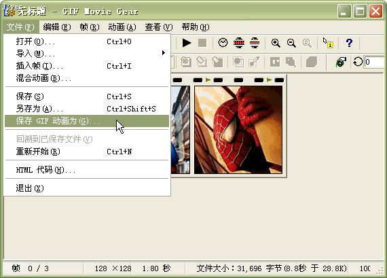Image resolution: width=387 pixels, height=278 pixels.
Task: Select the Spider-Man frame thumbnail
Action: coord(238,130)
